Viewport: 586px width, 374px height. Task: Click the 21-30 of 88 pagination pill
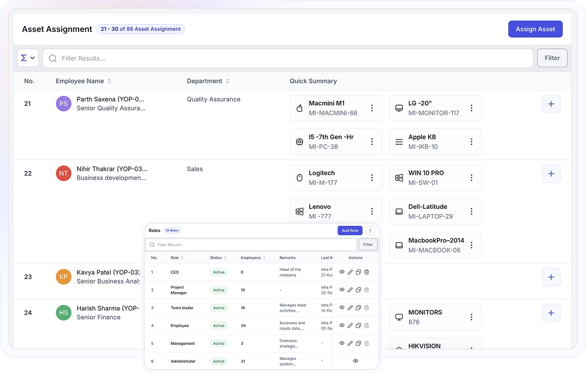(141, 29)
